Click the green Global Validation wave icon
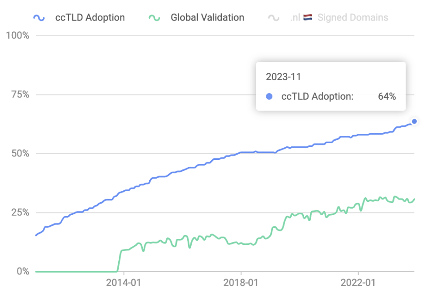The height and width of the screenshot is (301, 447). pos(155,18)
